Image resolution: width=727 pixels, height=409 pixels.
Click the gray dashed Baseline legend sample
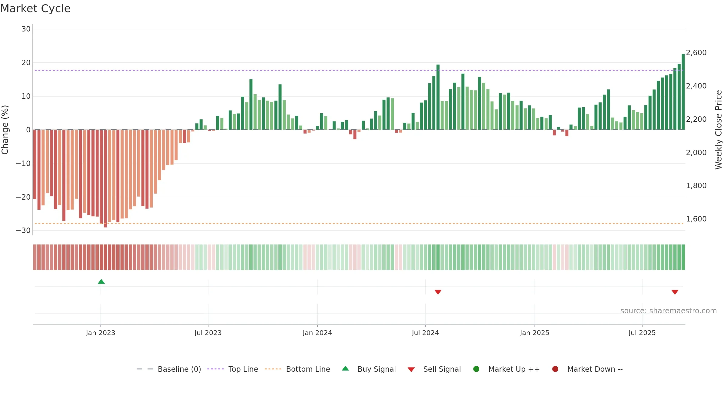[x=145, y=369]
